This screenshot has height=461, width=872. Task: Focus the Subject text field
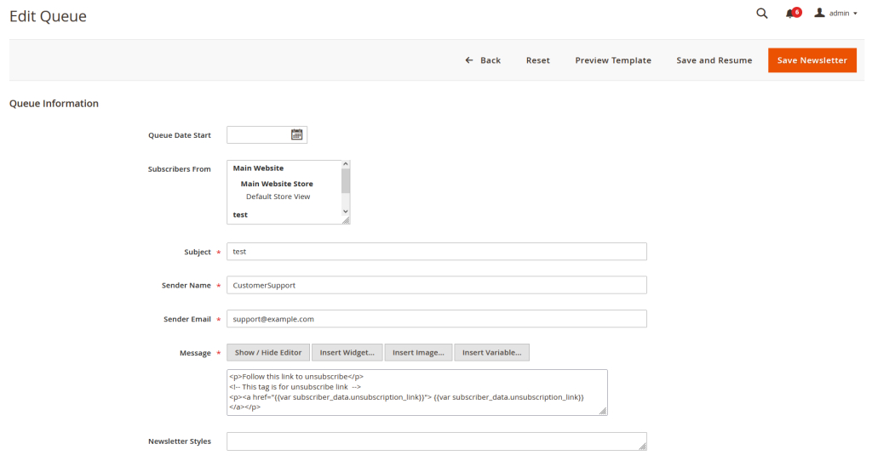point(436,252)
